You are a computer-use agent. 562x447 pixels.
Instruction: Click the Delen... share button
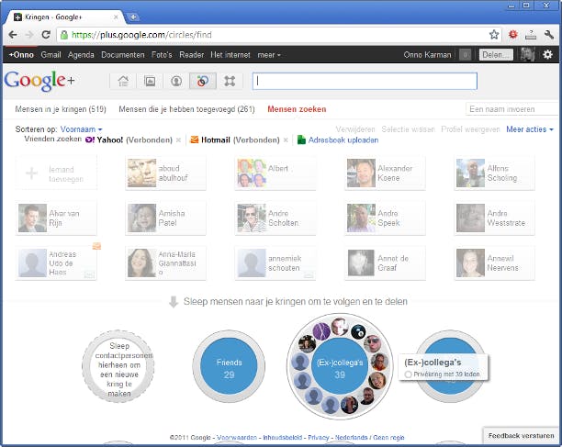point(496,55)
